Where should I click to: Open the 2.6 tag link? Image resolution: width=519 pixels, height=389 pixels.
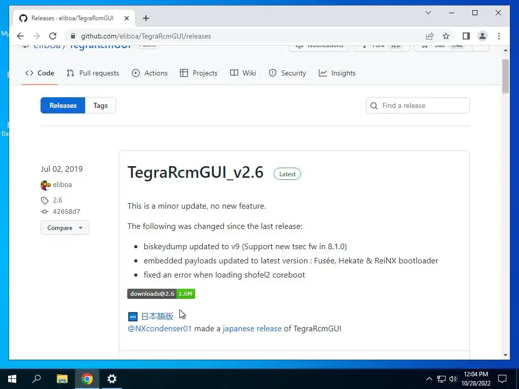click(57, 200)
